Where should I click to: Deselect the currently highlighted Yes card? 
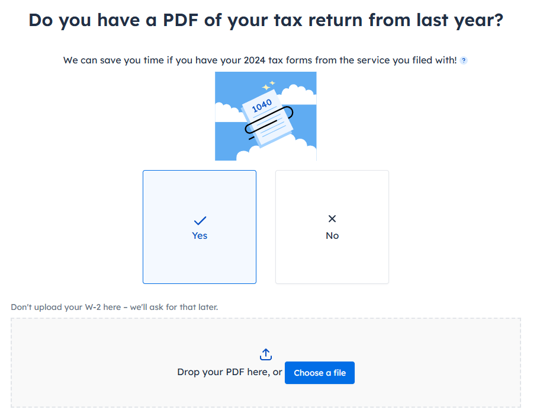tap(200, 227)
